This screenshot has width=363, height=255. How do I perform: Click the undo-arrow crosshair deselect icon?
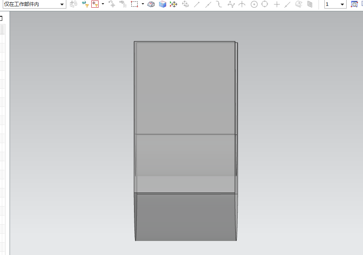[112, 4]
